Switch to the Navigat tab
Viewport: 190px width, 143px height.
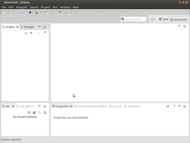point(28,27)
